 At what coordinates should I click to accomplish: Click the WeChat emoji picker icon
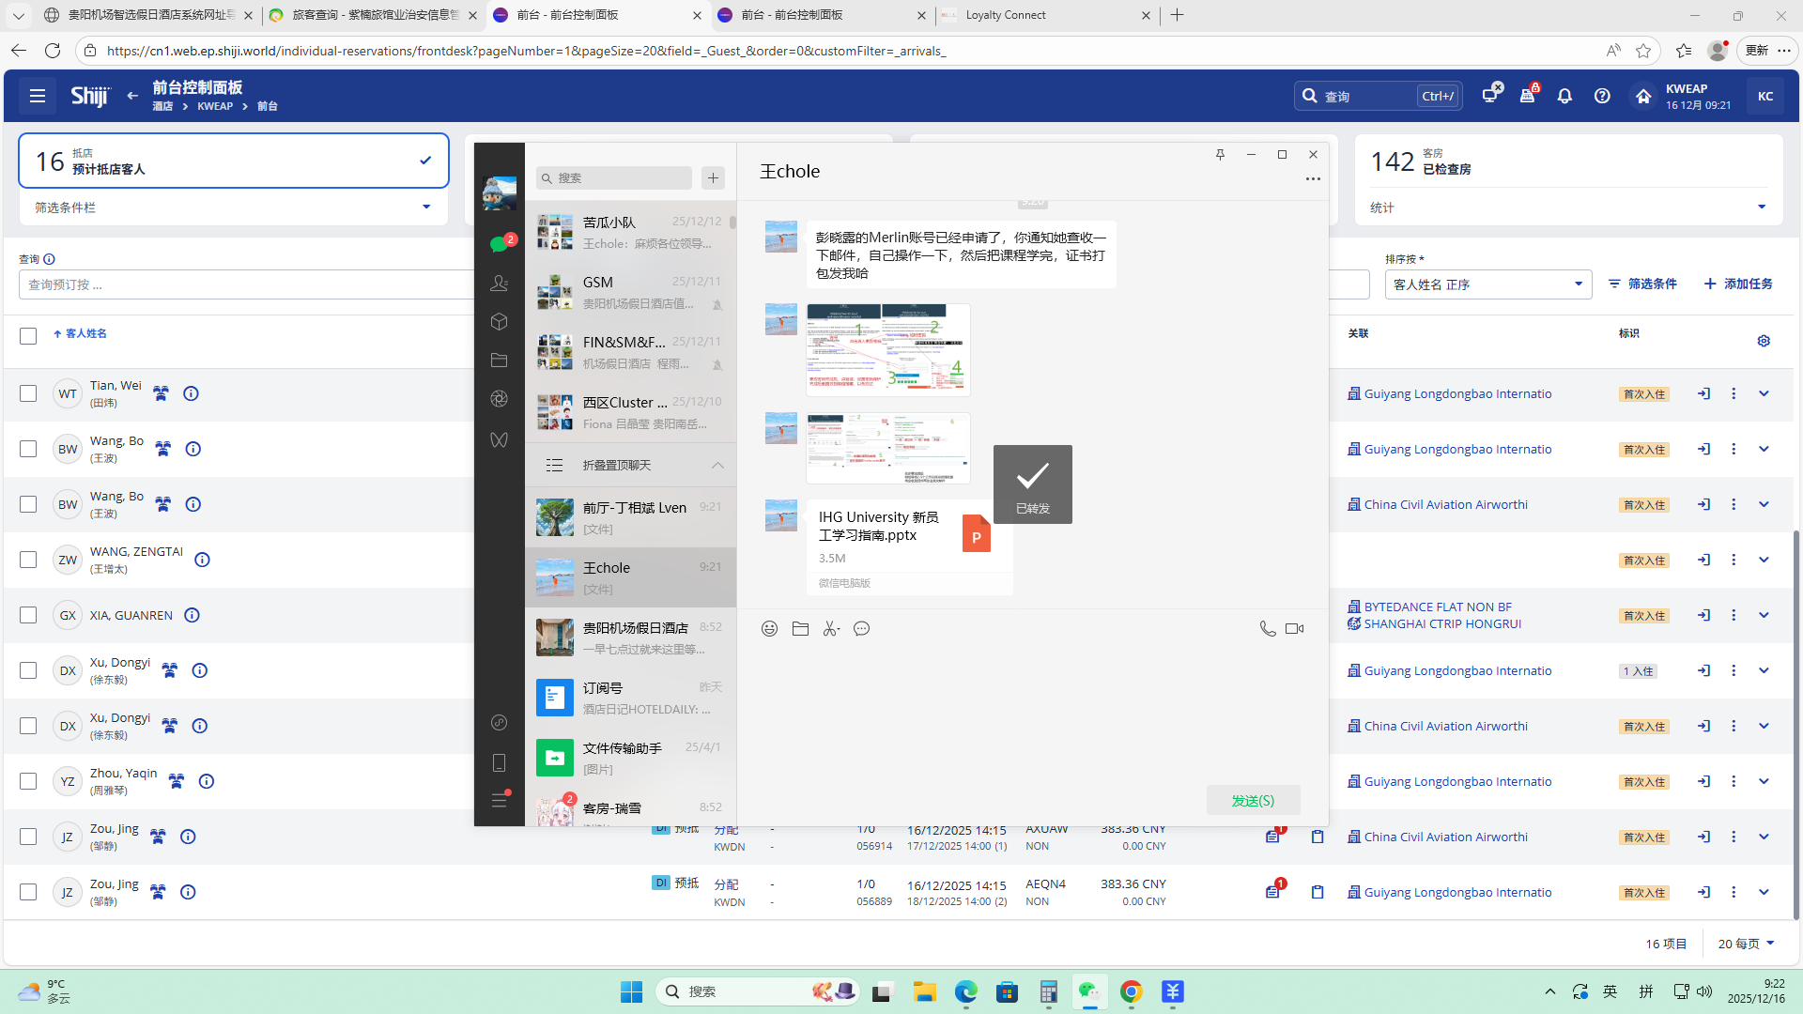769,629
